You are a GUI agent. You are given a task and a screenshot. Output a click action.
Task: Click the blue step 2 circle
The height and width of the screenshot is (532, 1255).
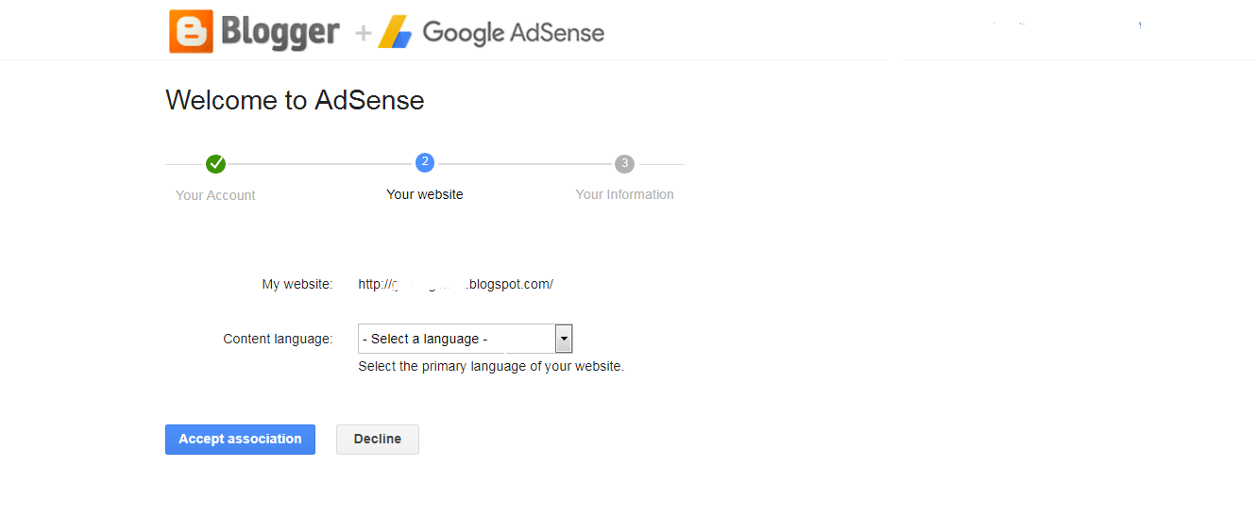[x=425, y=163]
